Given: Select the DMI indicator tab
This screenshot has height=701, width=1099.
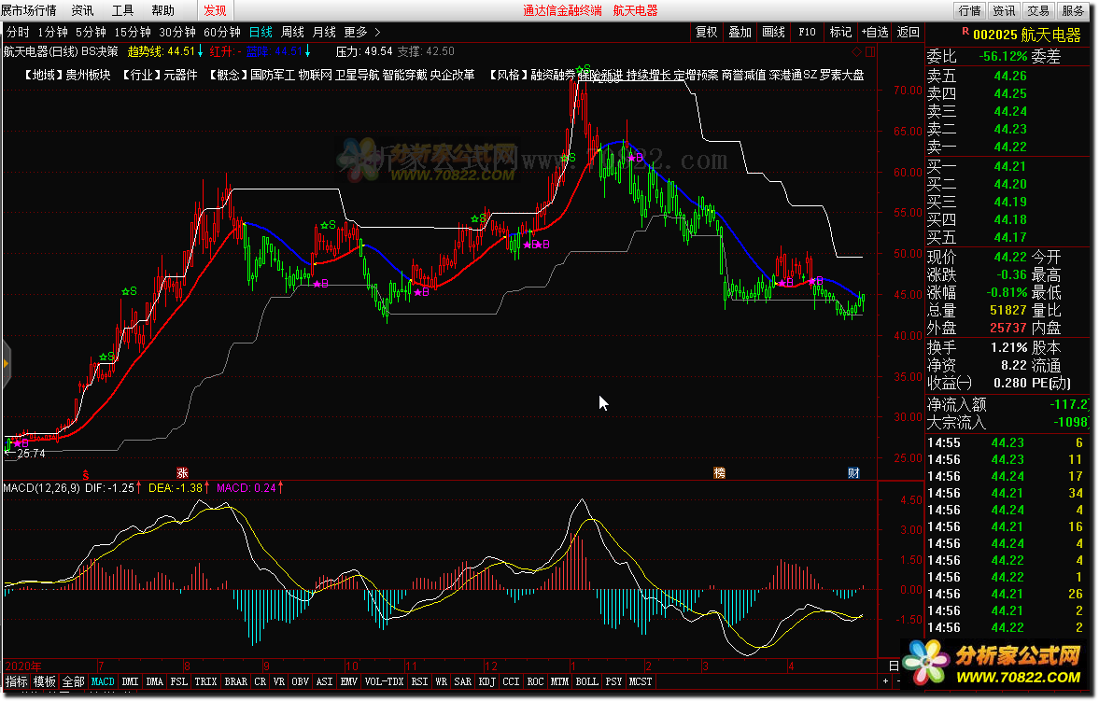Looking at the screenshot, I should [131, 681].
